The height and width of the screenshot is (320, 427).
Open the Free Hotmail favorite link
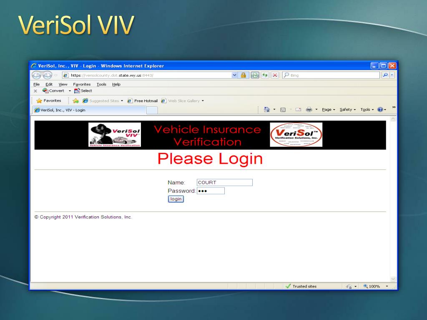click(x=143, y=101)
